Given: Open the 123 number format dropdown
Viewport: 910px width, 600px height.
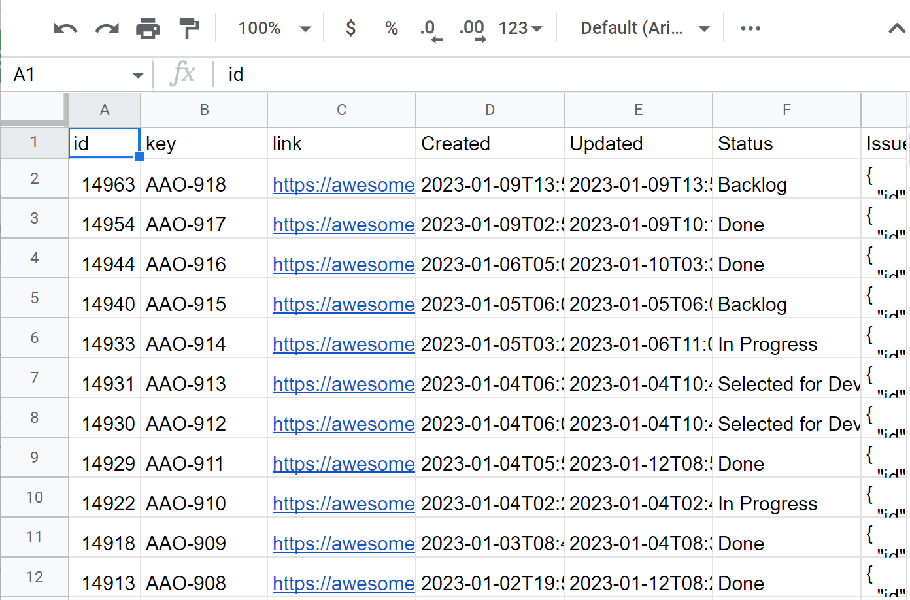Looking at the screenshot, I should click(x=520, y=29).
